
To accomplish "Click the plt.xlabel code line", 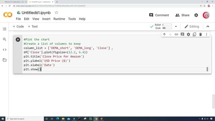I will (39, 65).
